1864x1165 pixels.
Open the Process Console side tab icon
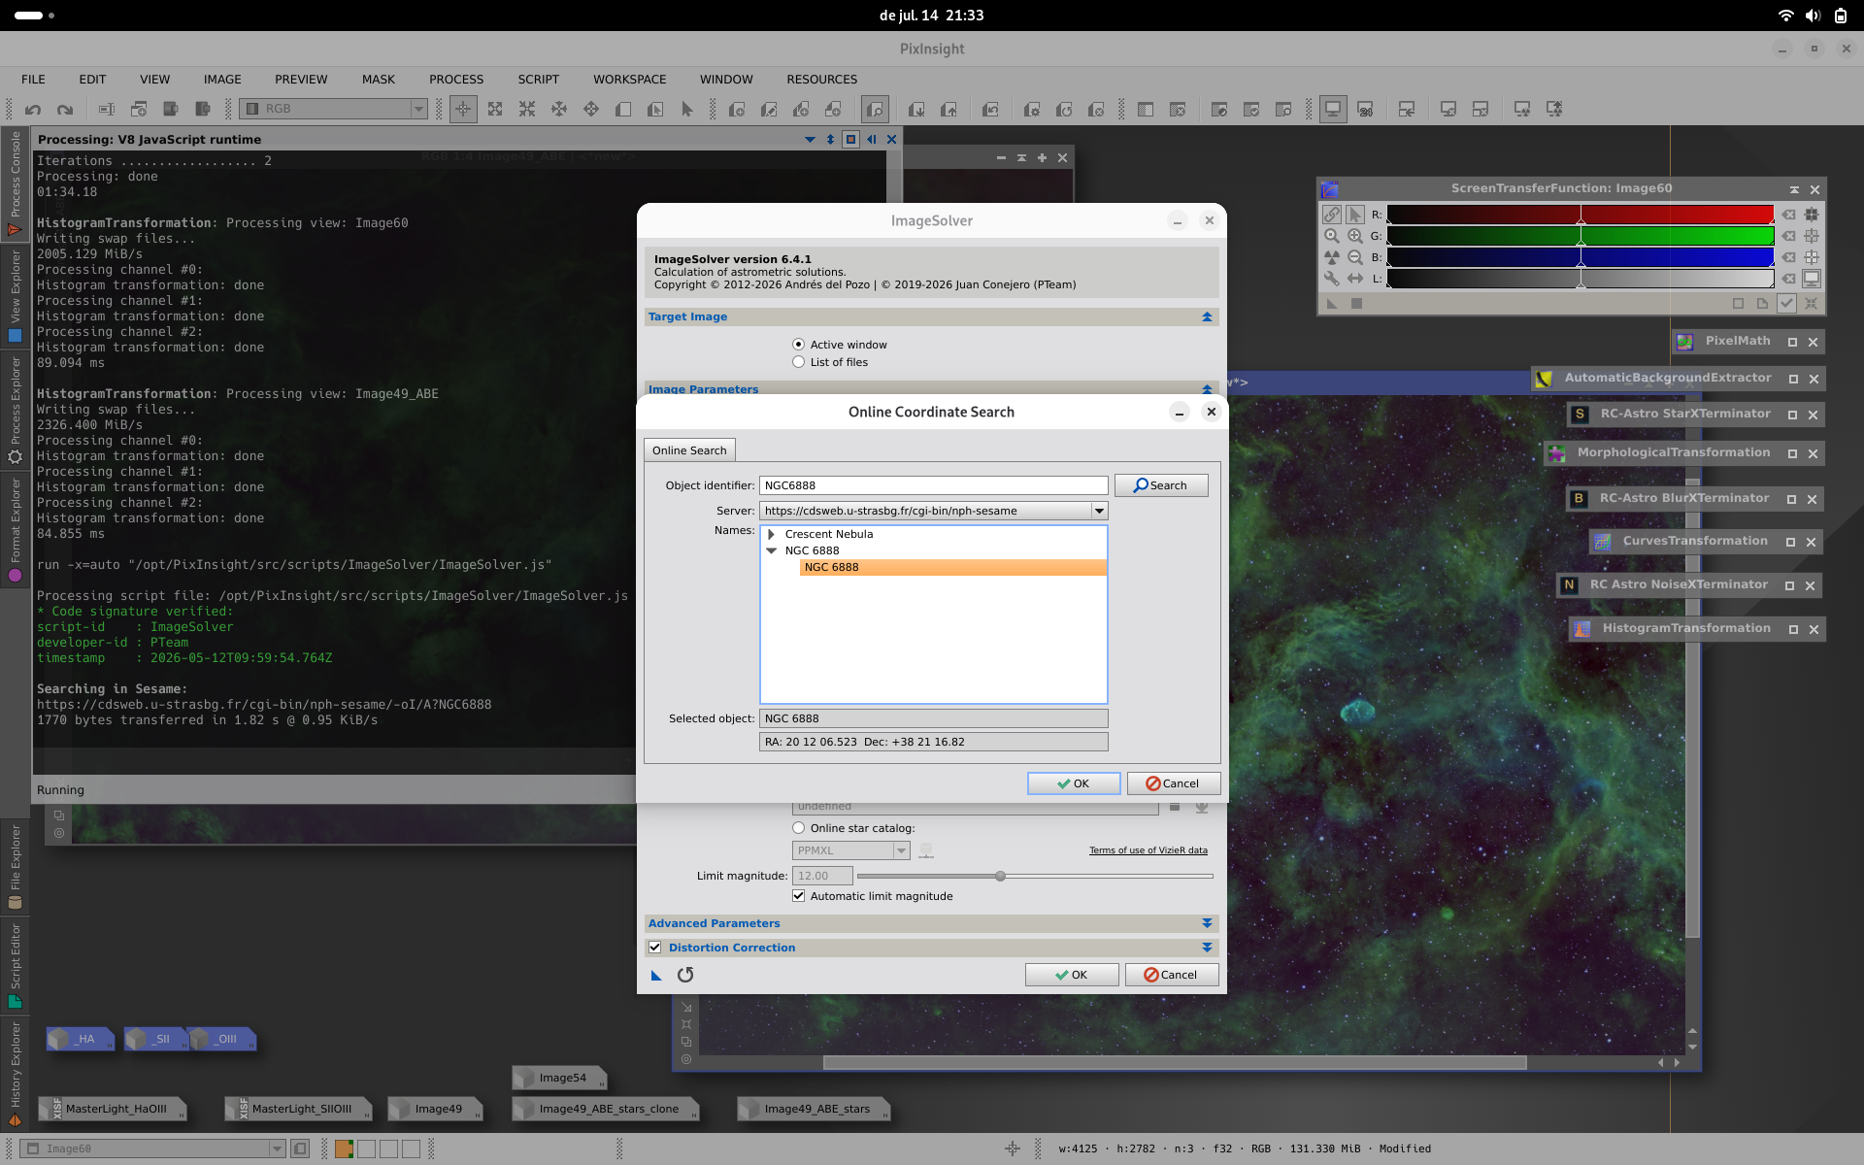15,230
